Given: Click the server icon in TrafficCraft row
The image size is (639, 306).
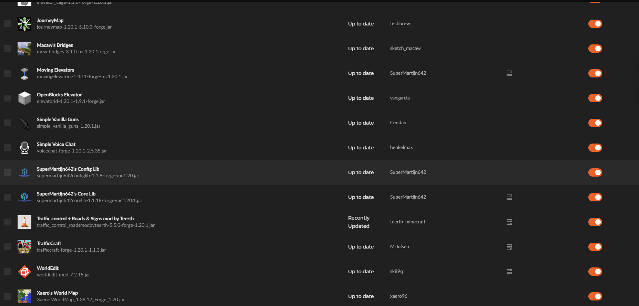Looking at the screenshot, I should 509,247.
